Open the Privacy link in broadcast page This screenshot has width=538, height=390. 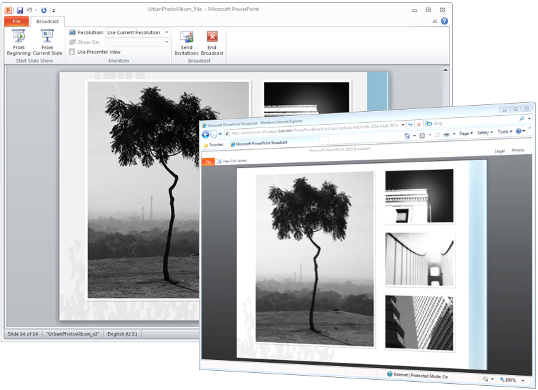518,150
